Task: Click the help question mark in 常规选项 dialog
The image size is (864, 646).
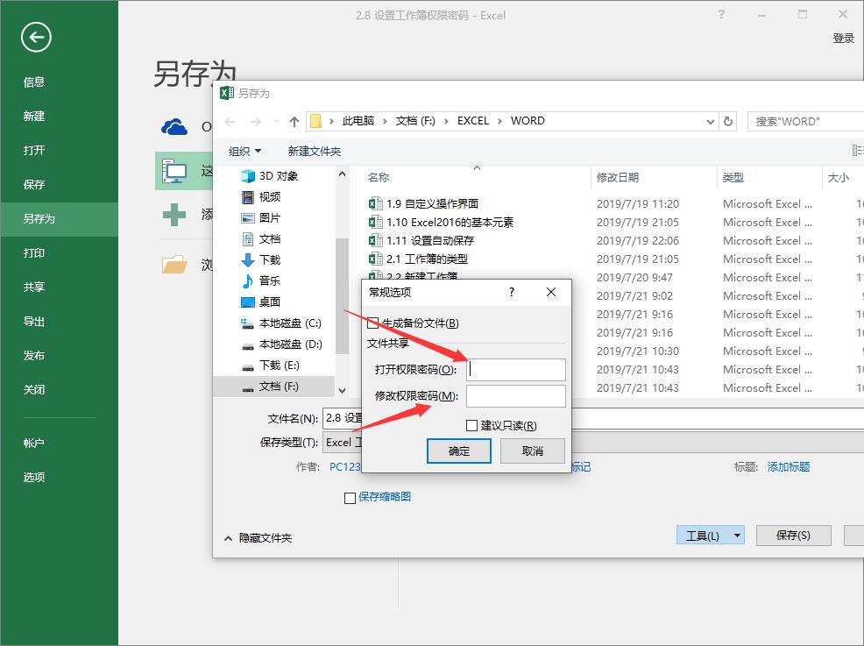Action: tap(512, 292)
